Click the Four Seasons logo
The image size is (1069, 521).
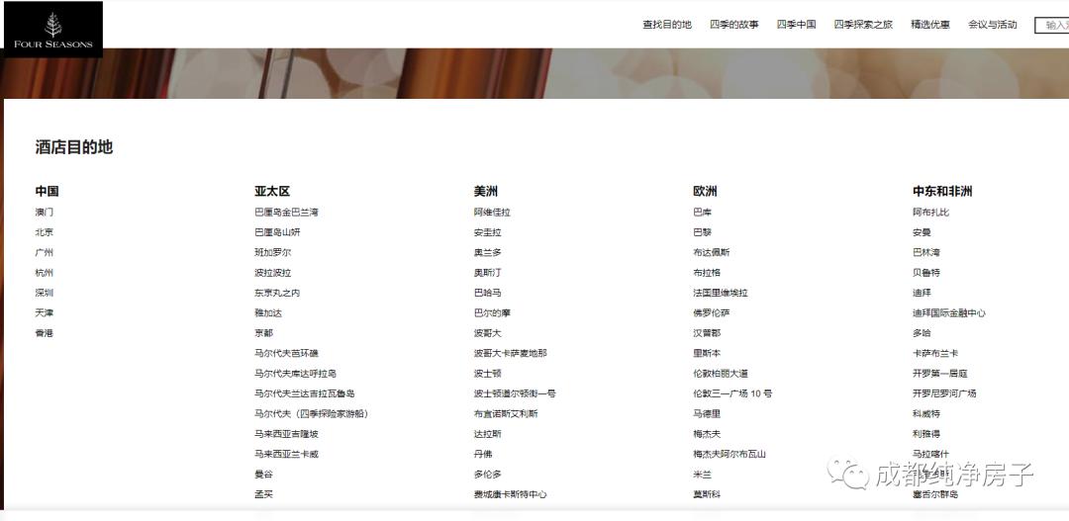coord(52,29)
